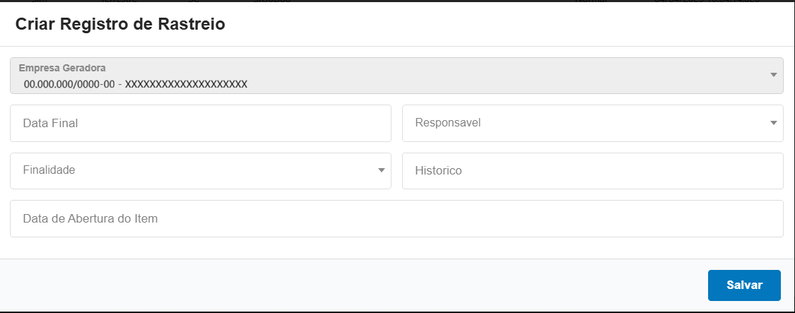
Task: Expand the Empresa Geradora dropdown arrow
Action: (773, 75)
